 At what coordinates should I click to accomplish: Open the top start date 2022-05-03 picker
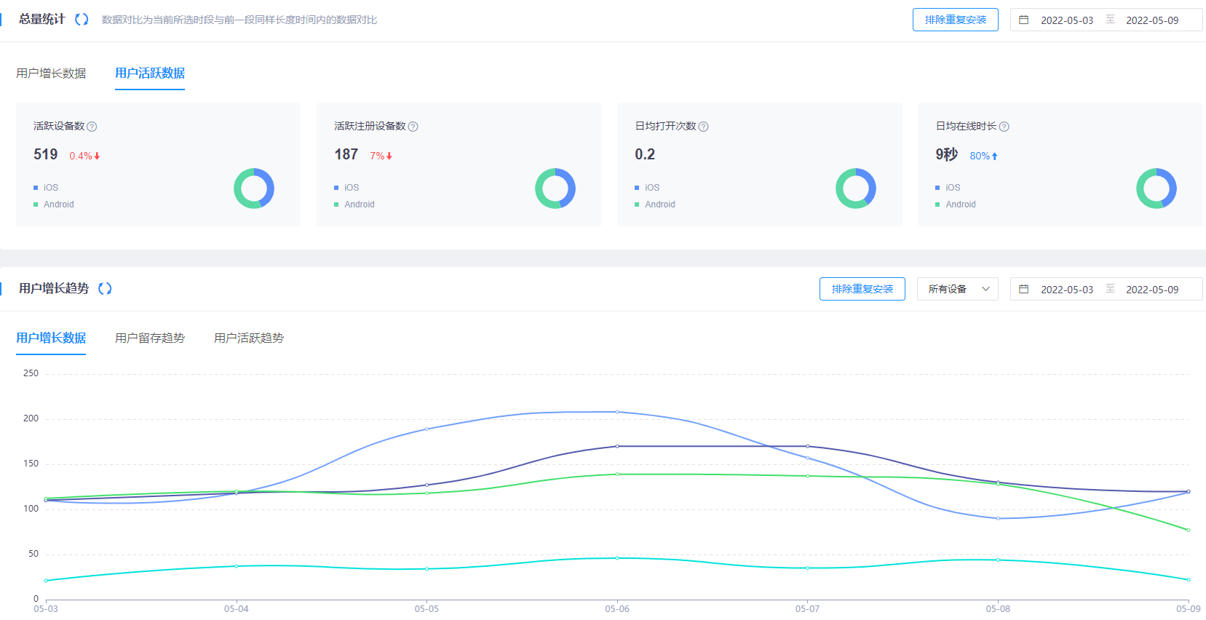coord(1066,20)
